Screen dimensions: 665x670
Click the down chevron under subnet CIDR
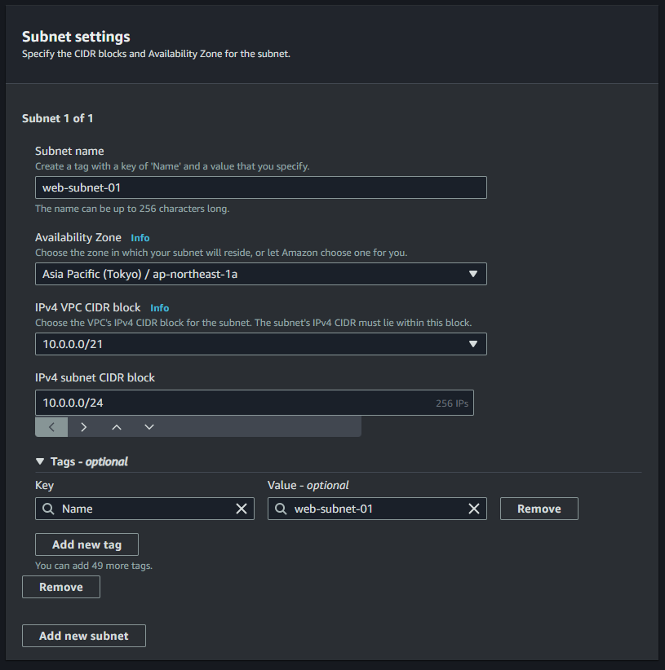[149, 427]
